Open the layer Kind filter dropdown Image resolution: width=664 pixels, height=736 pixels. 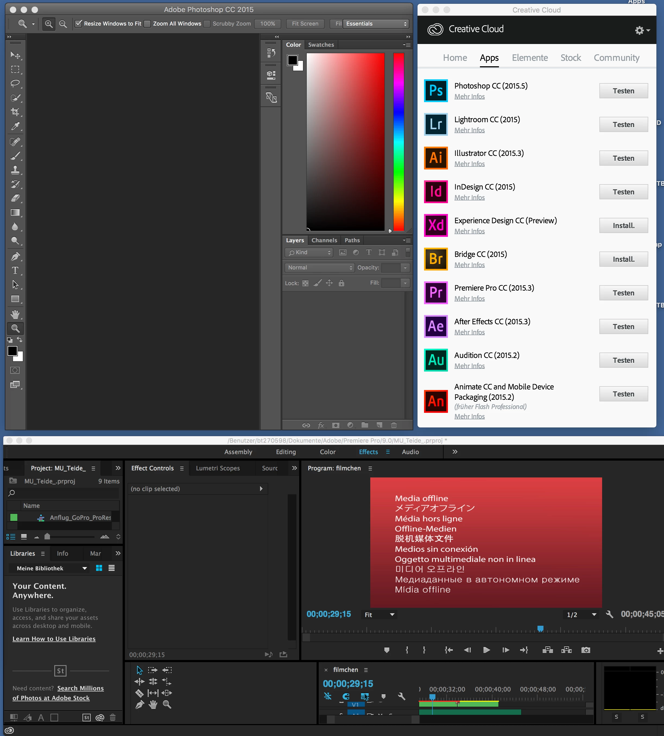coord(309,252)
